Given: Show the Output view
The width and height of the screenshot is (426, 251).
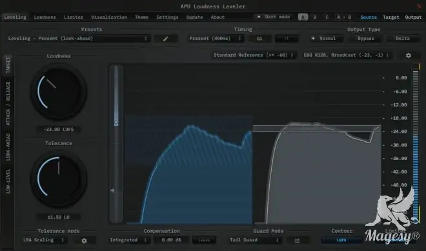Looking at the screenshot, I should click(x=413, y=17).
